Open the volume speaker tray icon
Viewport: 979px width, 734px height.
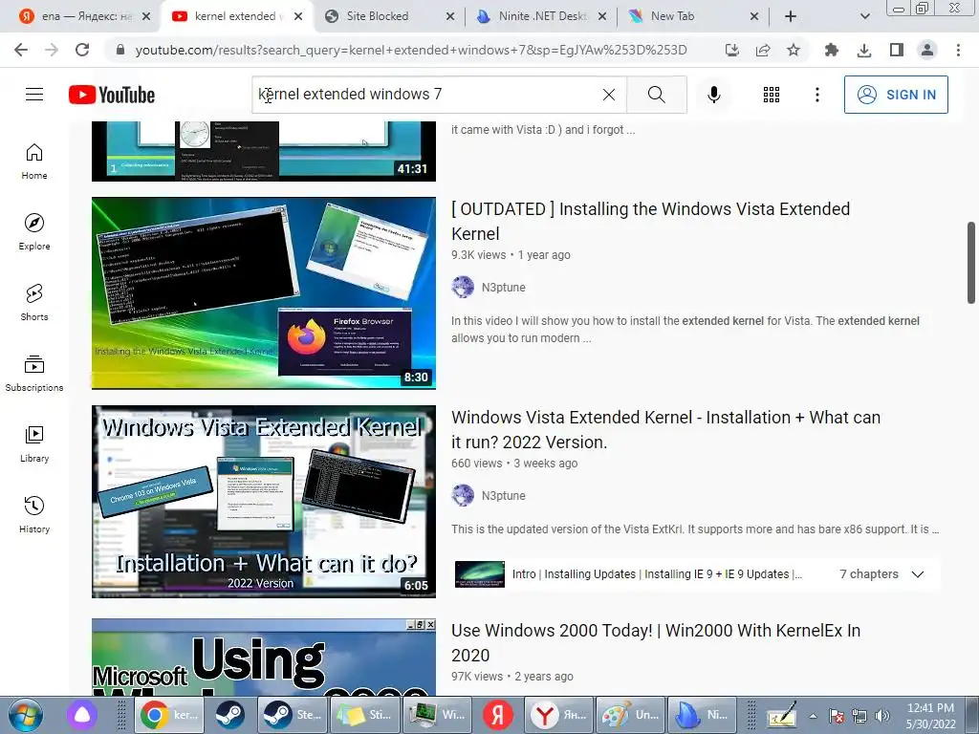[881, 716]
